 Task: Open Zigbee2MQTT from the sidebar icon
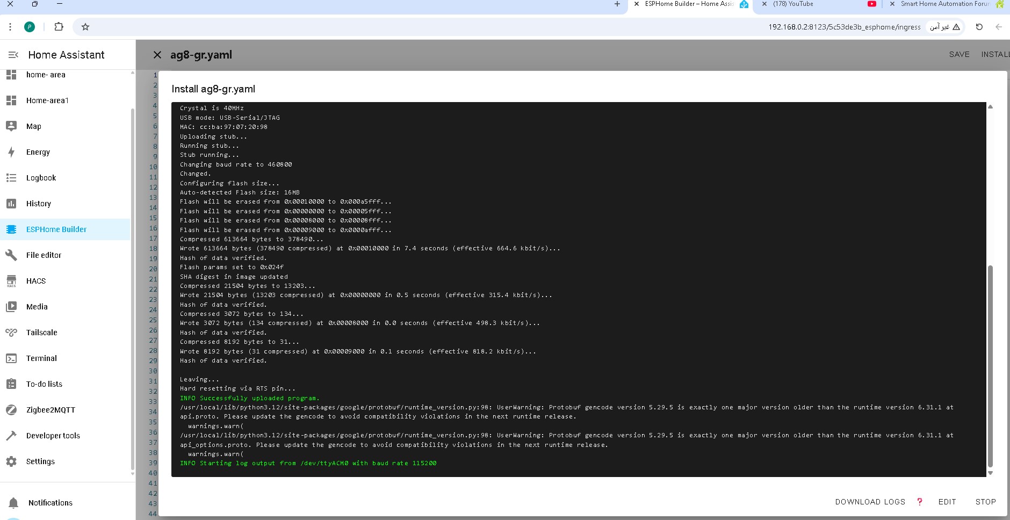point(11,410)
